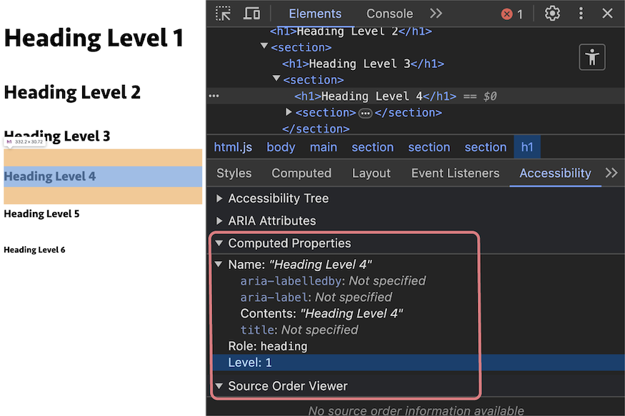The height and width of the screenshot is (416, 625).
Task: Select the closing section tag line
Action: pos(316,129)
